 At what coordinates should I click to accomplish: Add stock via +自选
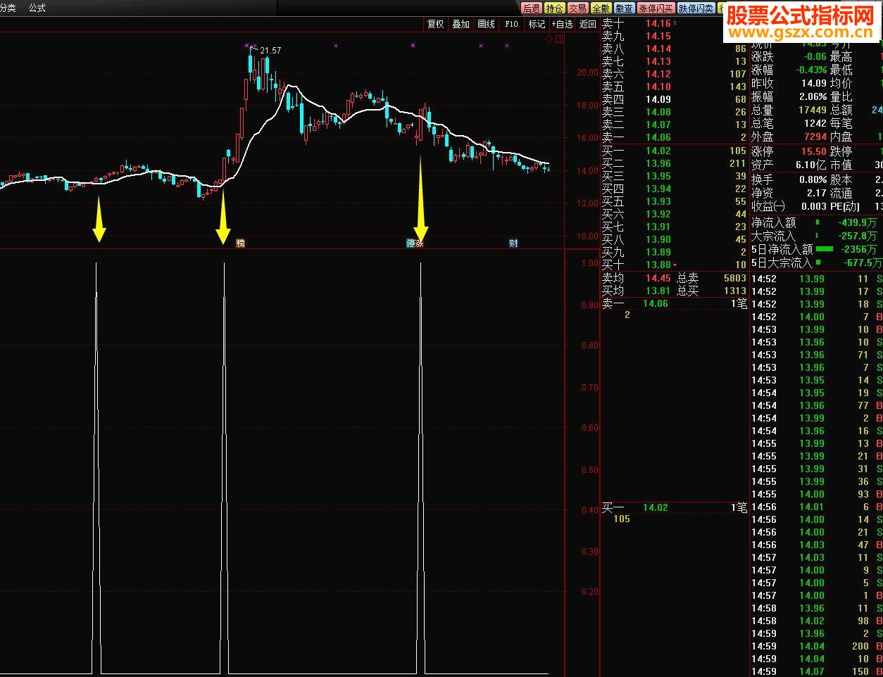562,24
